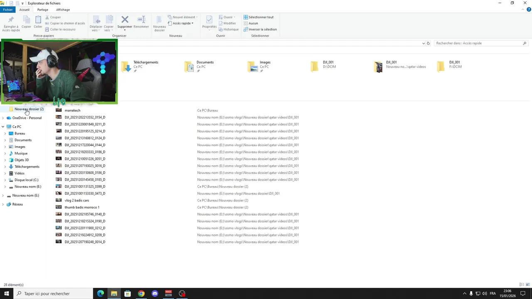This screenshot has width=532, height=299.
Task: Open the Accès rapide ribbon dropdown
Action: coord(181,23)
